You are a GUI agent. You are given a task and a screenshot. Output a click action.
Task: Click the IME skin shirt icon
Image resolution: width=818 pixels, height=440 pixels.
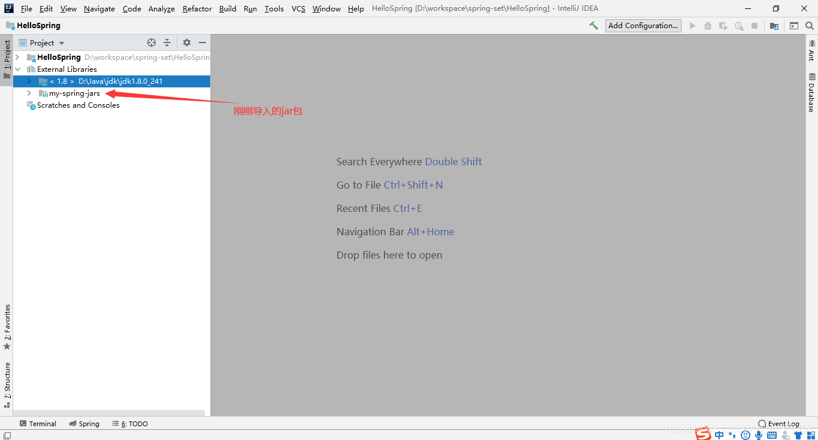[x=798, y=435]
